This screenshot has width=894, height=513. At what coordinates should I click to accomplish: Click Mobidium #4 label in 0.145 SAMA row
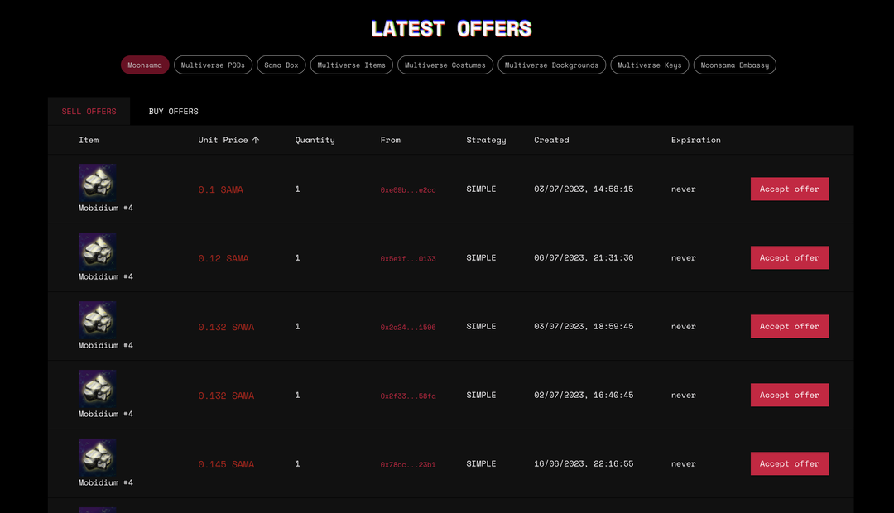coord(106,482)
